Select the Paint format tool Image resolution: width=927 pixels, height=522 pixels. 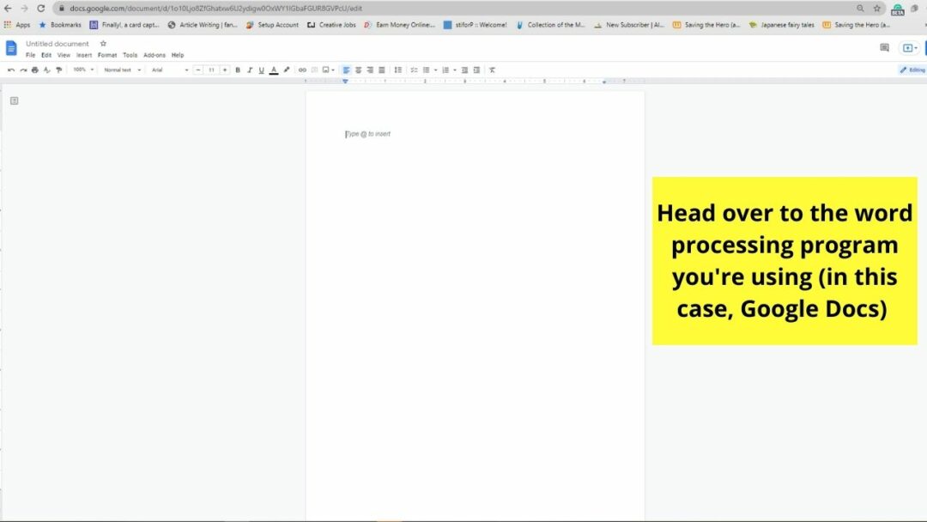[x=58, y=70]
